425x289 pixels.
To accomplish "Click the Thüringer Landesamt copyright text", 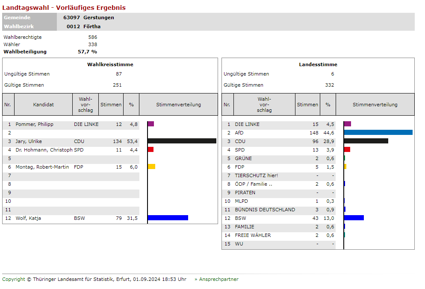I will [94, 279].
